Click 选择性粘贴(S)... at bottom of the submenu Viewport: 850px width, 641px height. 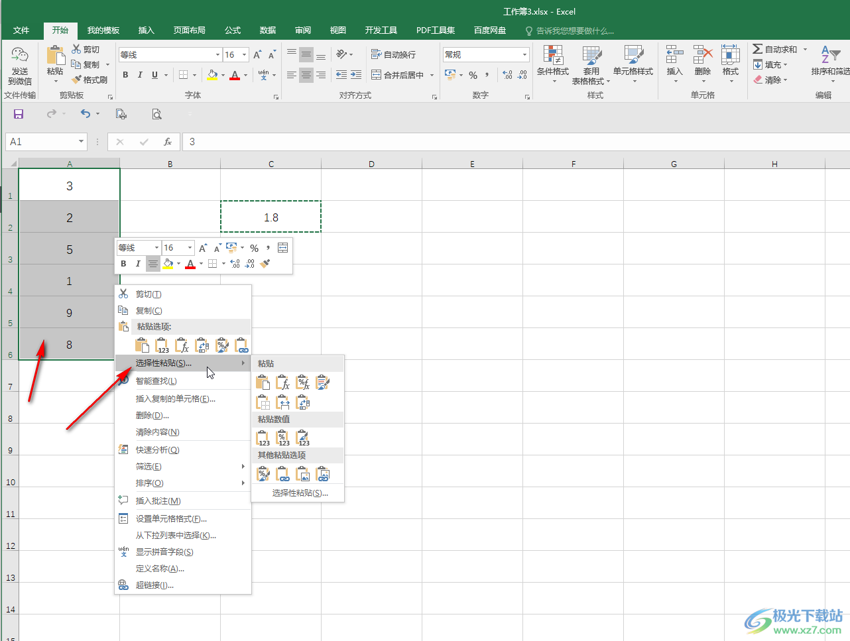tap(298, 493)
